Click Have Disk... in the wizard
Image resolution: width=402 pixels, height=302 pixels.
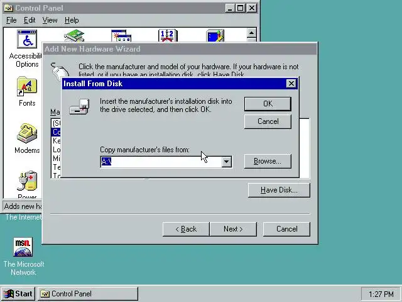point(279,190)
